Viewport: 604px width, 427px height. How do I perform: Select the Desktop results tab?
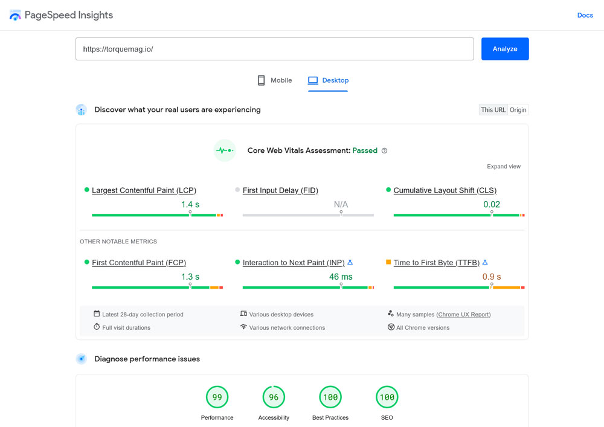pyautogui.click(x=328, y=80)
